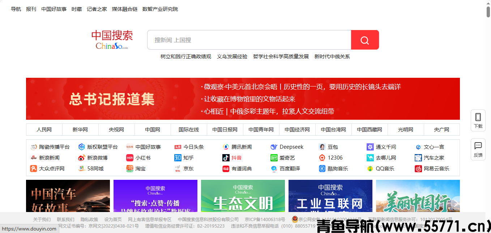Screen dimensions: 491x233
Task: Click the 关于我们 footer link
Action: click(42, 219)
